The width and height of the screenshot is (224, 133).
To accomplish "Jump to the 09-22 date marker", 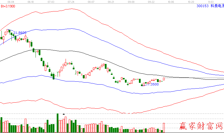I will 151,2.
